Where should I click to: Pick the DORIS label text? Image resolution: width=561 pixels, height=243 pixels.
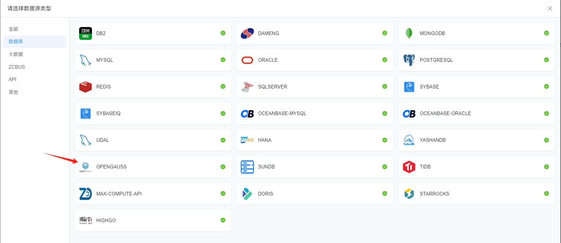click(266, 194)
